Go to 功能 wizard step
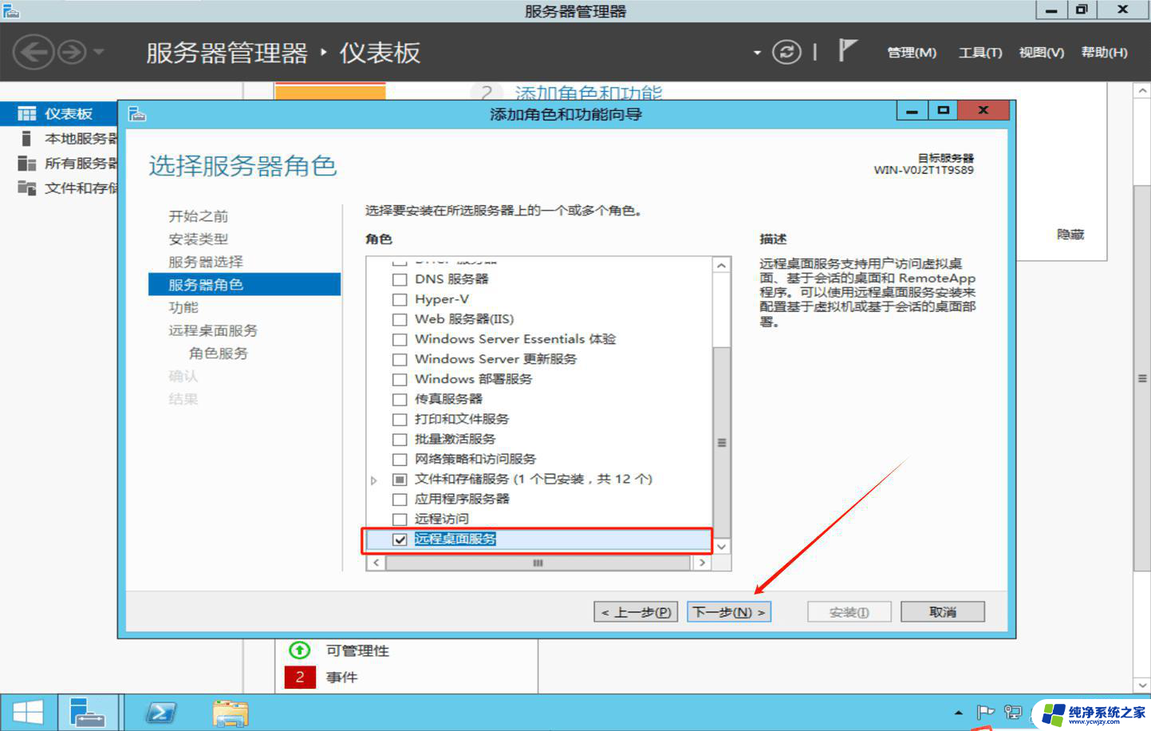The image size is (1151, 731). (183, 307)
